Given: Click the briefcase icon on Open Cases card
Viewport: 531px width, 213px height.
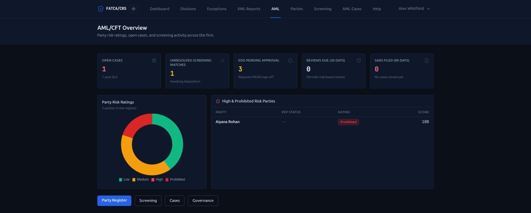Looking at the screenshot, I should click(154, 61).
